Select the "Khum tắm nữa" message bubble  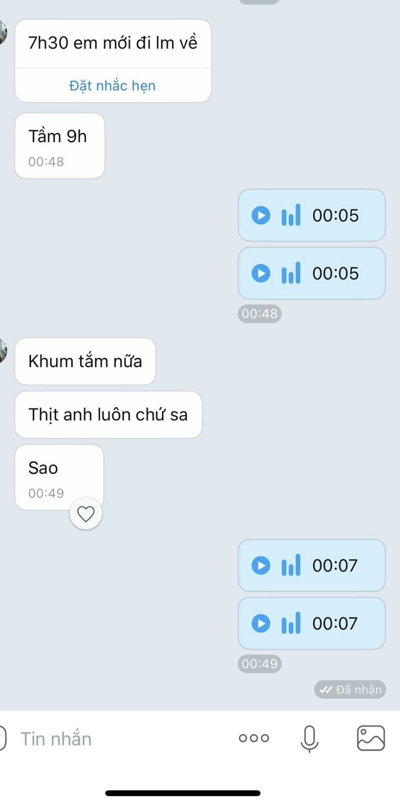[85, 361]
